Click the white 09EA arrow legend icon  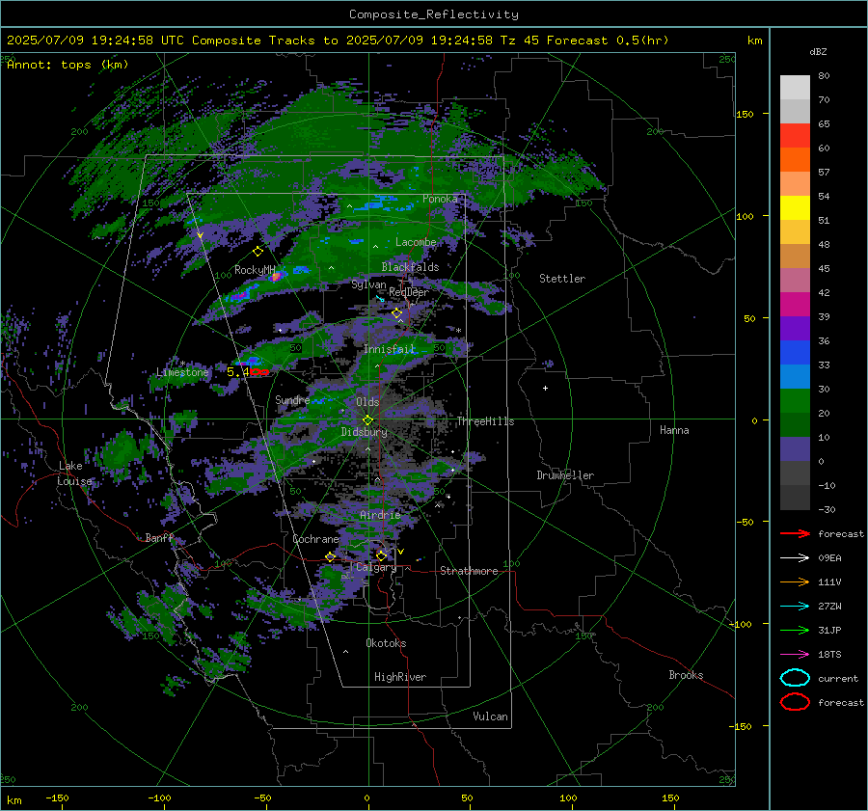coord(795,558)
